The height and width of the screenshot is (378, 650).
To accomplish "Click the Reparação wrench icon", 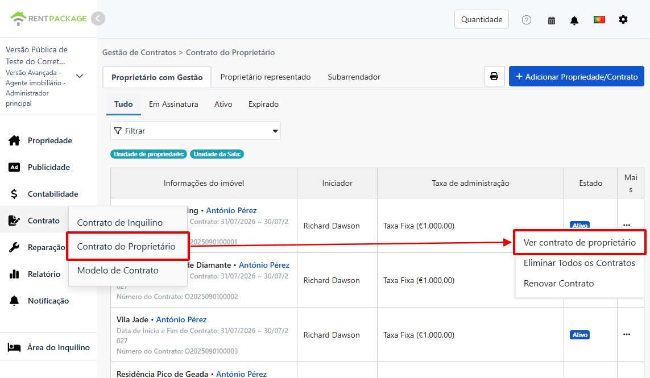I will [x=14, y=247].
